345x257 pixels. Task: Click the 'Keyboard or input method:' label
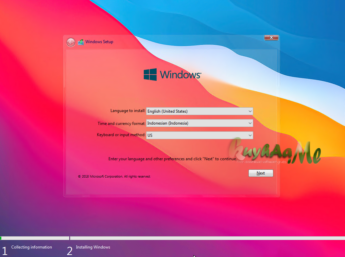[121, 135]
